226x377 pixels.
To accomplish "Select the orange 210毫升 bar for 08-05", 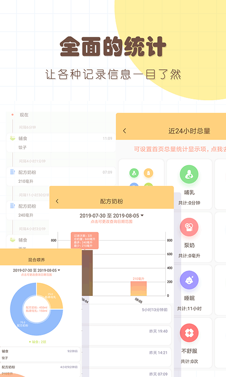I will (138, 288).
